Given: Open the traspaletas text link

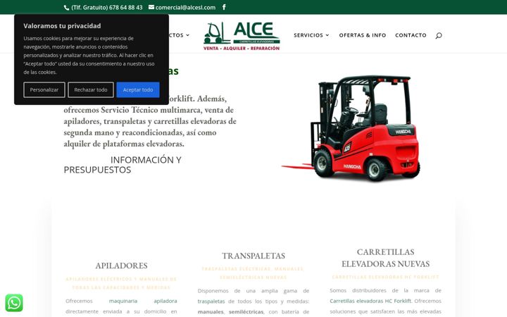Looking at the screenshot, I should (x=211, y=302).
